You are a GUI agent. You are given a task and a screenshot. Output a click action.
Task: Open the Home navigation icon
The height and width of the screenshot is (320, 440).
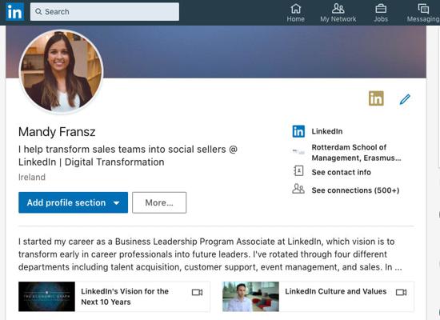point(295,9)
